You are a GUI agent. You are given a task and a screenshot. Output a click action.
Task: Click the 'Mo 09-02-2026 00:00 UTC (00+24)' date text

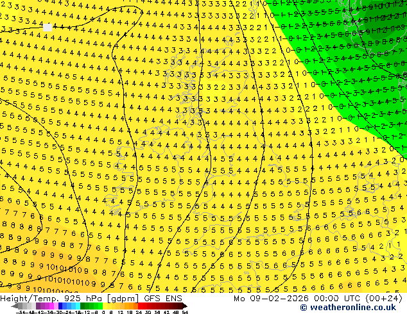(318, 299)
